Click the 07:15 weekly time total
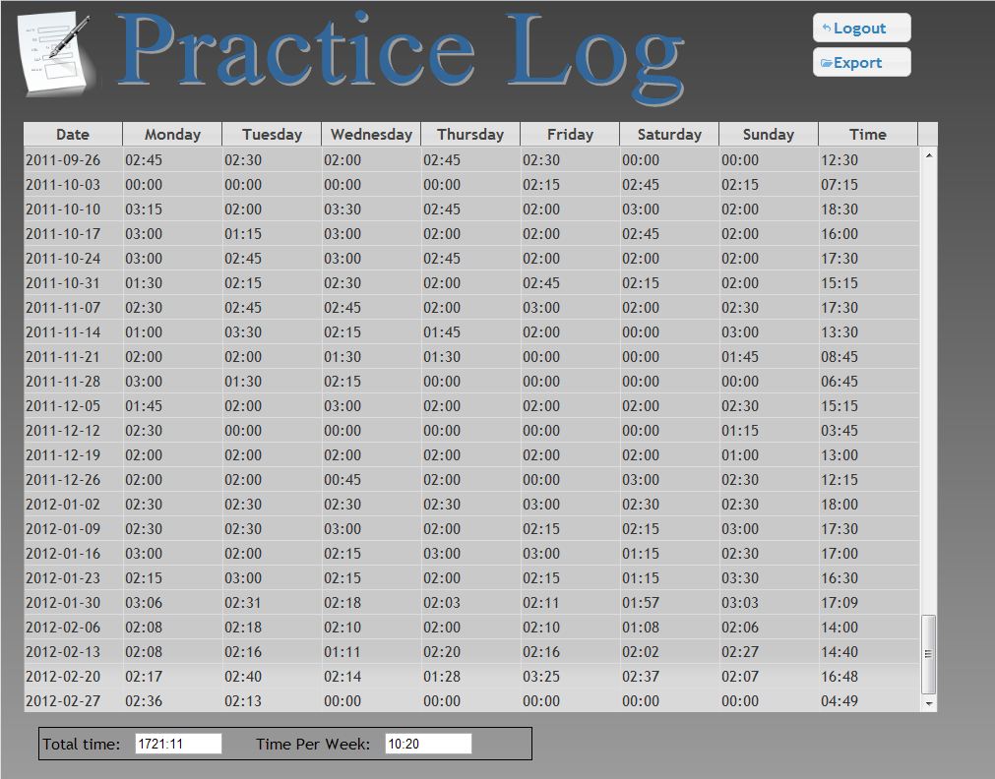The image size is (995, 779). click(x=840, y=185)
